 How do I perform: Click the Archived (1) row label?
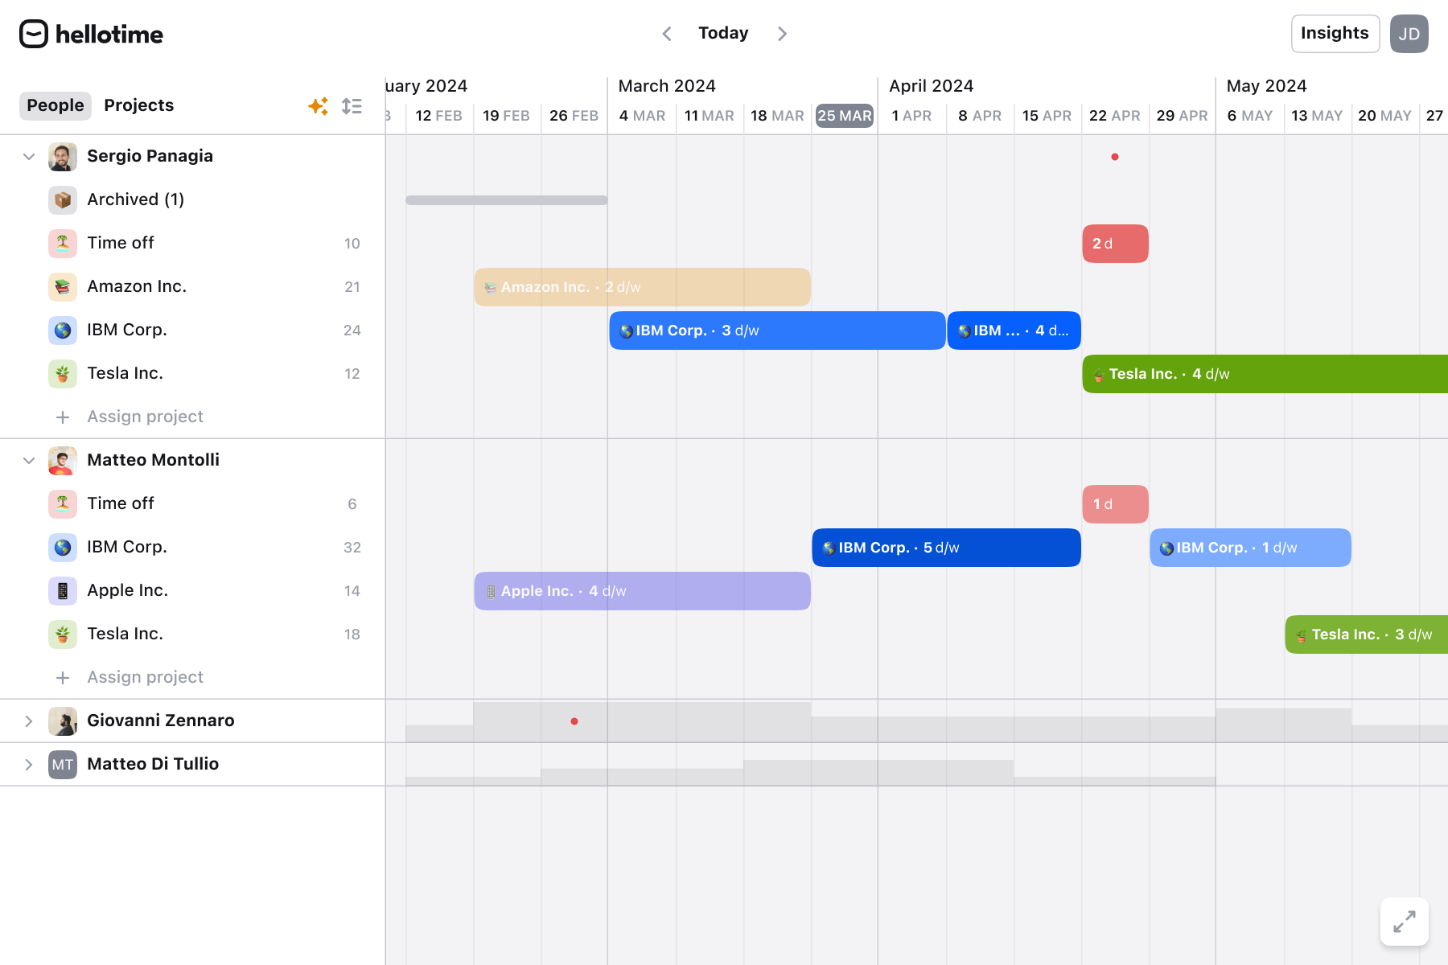pyautogui.click(x=136, y=199)
